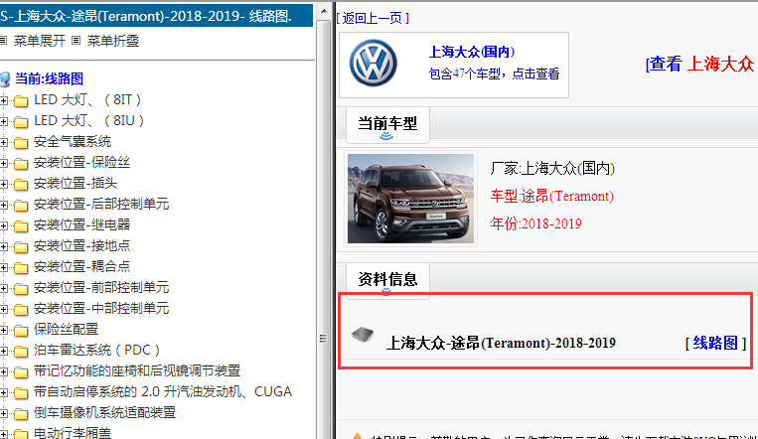
Task: Click folder icon for 带记忆功能的座椅和后视镜调节装置
Action: coord(21,371)
